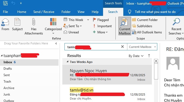Select All Outlook Items scope
The image size is (184, 102).
147,32
